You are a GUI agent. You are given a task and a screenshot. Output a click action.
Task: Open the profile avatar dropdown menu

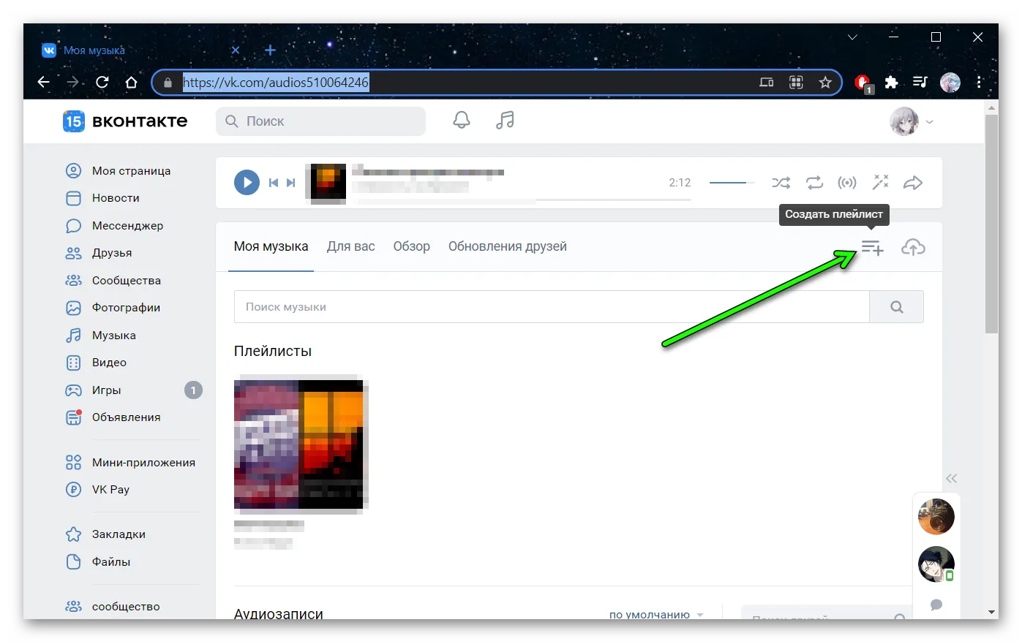click(912, 121)
